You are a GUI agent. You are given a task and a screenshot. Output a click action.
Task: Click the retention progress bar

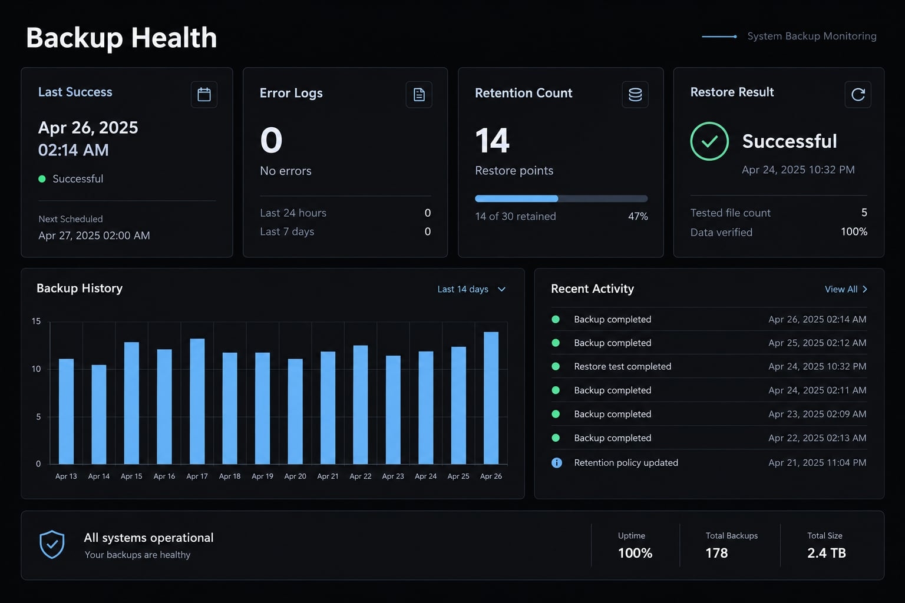(561, 198)
